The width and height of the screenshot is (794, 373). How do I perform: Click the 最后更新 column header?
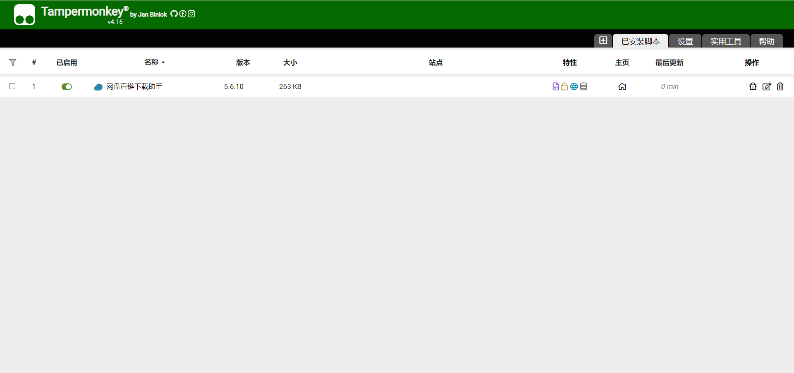pyautogui.click(x=670, y=62)
